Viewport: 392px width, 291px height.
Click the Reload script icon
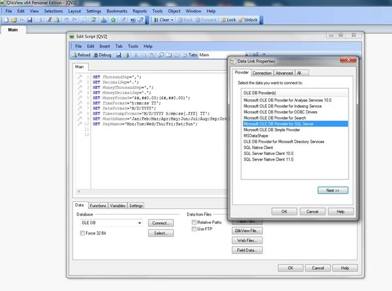tap(74, 55)
